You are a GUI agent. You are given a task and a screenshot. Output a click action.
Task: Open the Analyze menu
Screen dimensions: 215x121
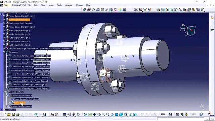pyautogui.click(x=69, y=5)
